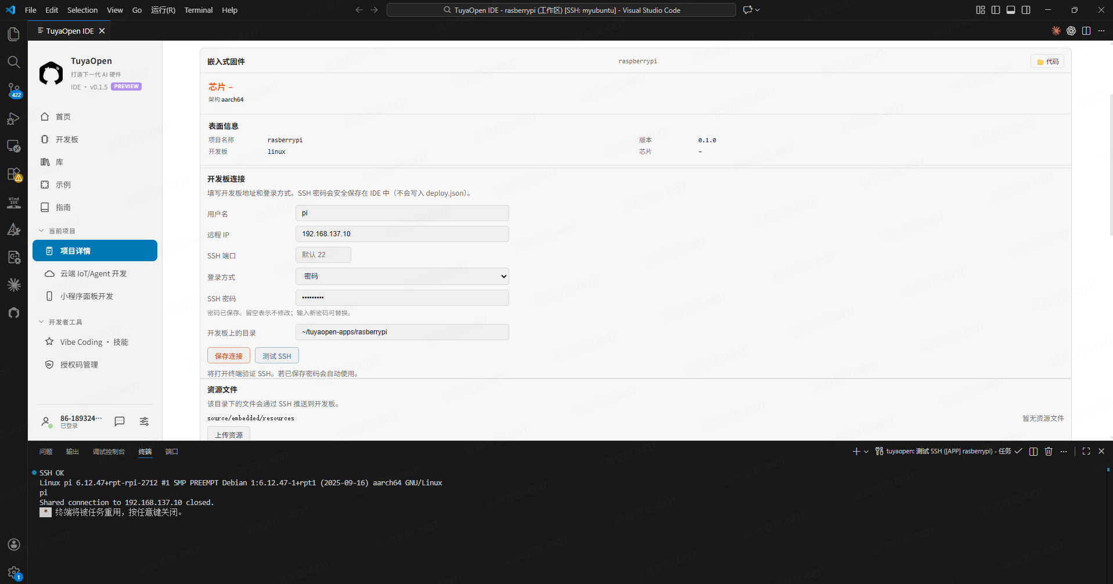The width and height of the screenshot is (1113, 584).
Task: Toggle primary side bar layout icon
Action: click(x=996, y=10)
